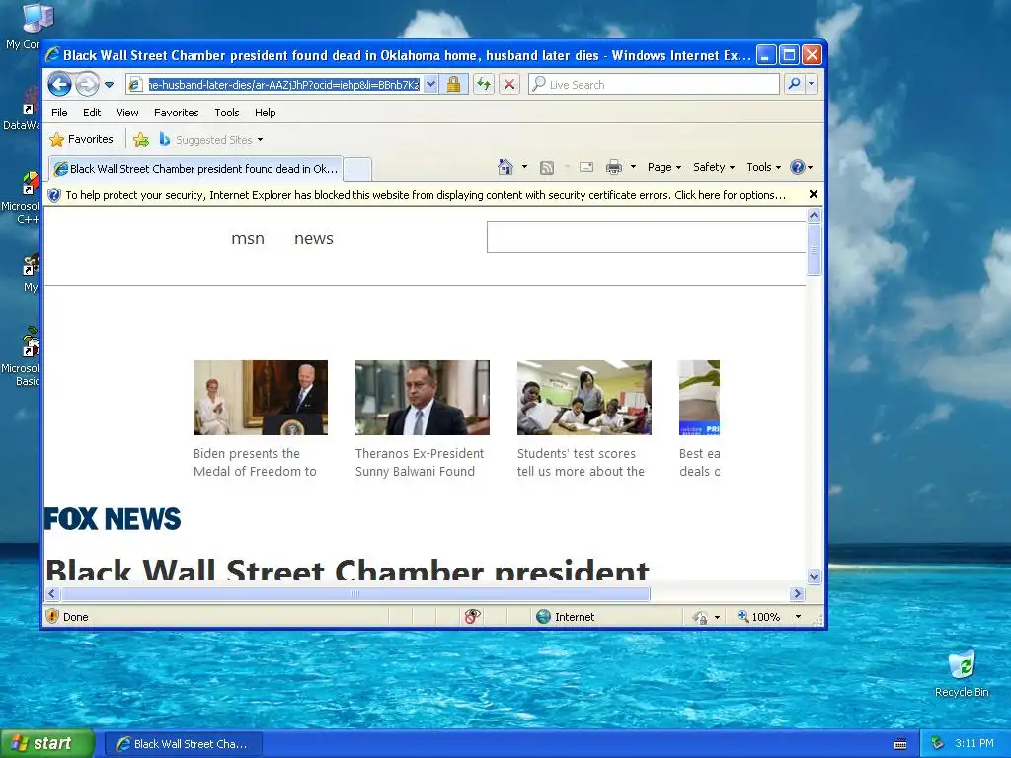Click the Black Wall Street taskbar button

pos(183,744)
